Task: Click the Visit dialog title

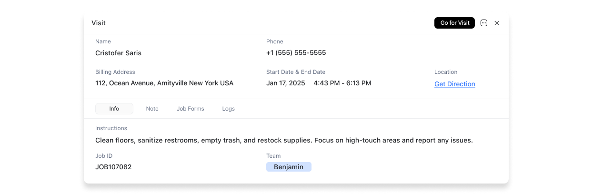Action: coord(99,23)
